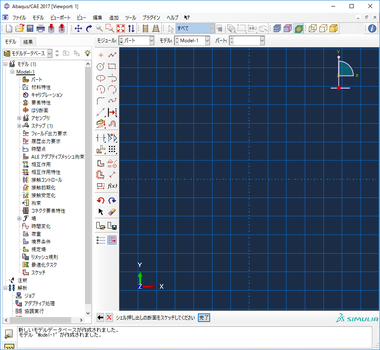Select 境界条件 in the model tree
The image size is (380, 350).
41,241
